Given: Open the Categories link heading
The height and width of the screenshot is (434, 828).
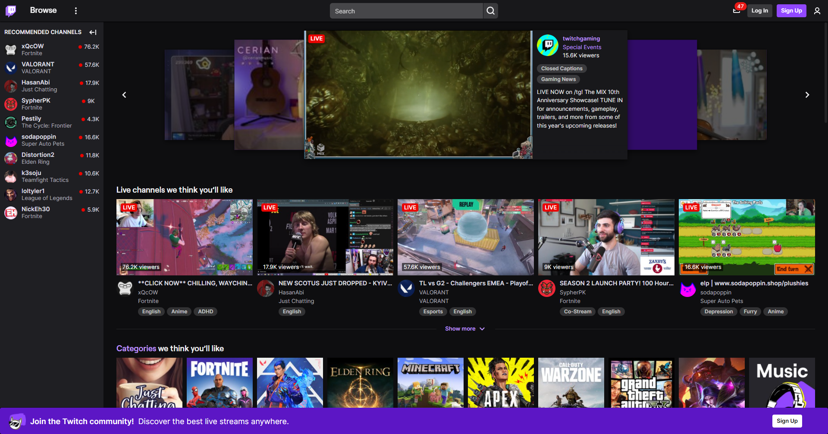Looking at the screenshot, I should 136,348.
